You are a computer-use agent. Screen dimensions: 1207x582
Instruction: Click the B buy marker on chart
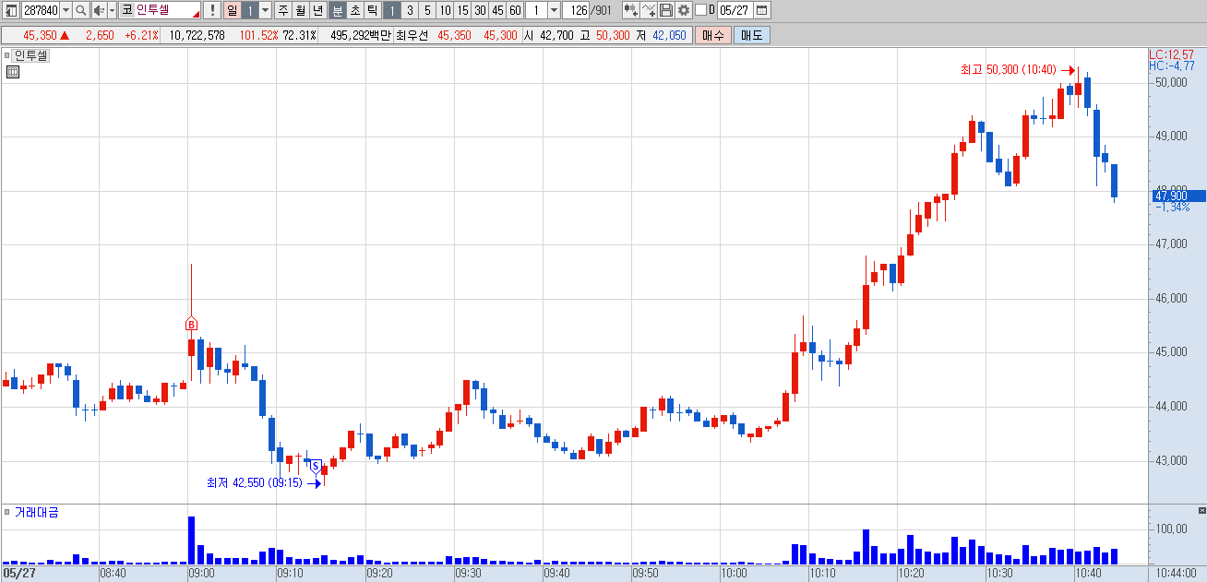pos(191,324)
